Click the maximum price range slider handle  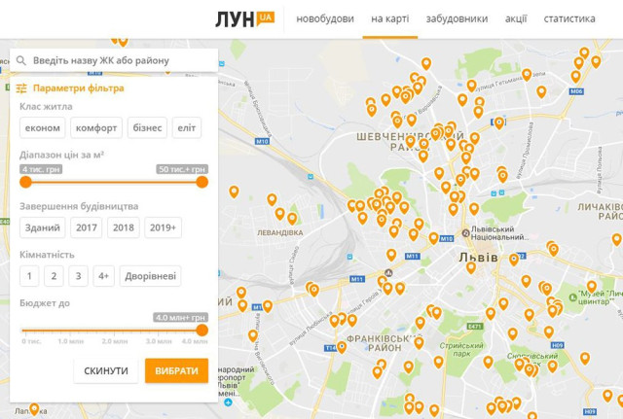pos(202,181)
